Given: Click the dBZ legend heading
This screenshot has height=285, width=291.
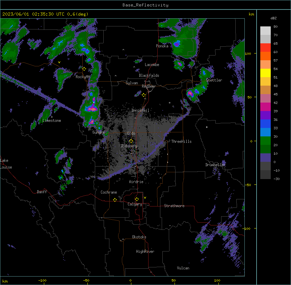Looking at the screenshot, I should tap(273, 18).
